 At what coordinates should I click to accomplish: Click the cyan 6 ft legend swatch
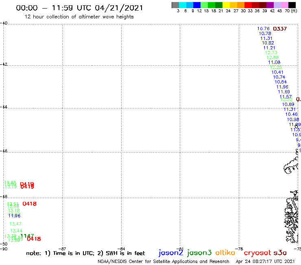click(182, 5)
